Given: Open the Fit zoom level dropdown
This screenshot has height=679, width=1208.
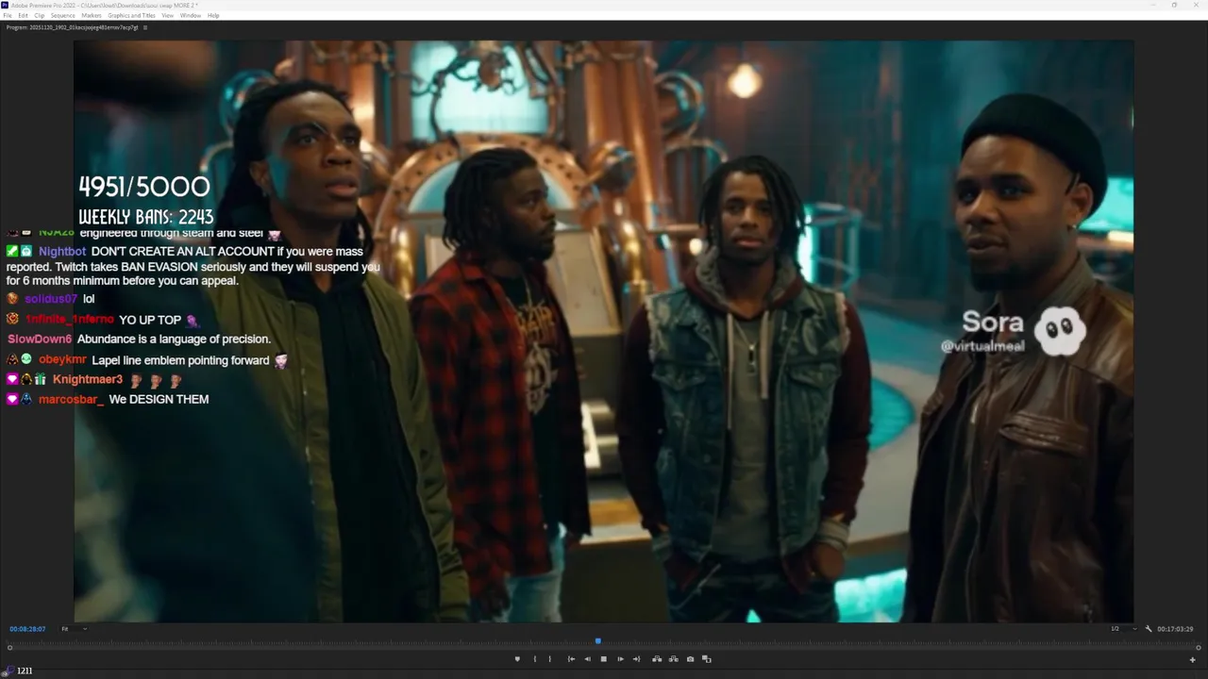Looking at the screenshot, I should 74,629.
